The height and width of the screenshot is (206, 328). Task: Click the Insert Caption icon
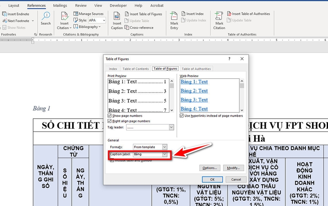(x=117, y=19)
